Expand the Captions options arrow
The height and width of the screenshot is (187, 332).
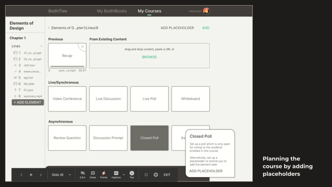124,175
